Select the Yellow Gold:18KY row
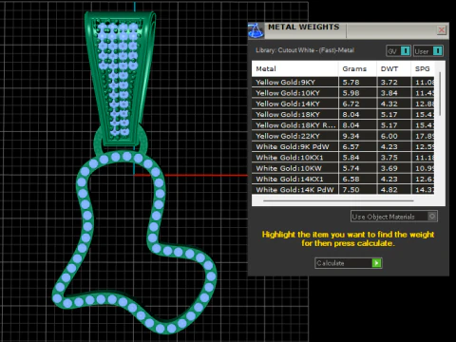This screenshot has height=342, width=456. click(x=343, y=114)
